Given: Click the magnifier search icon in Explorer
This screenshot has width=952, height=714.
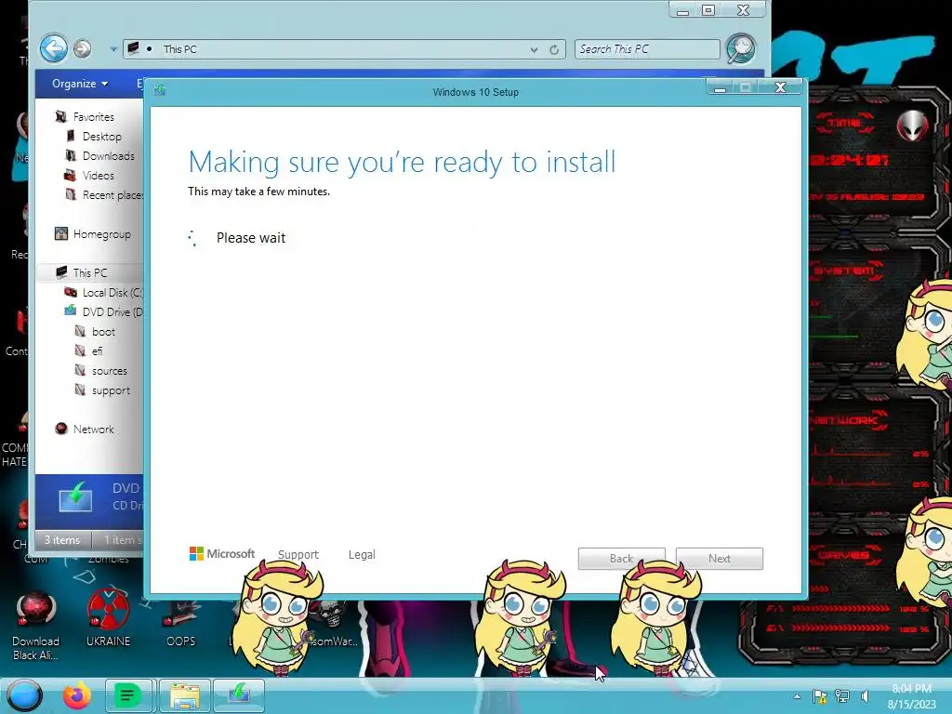Looking at the screenshot, I should click(741, 48).
